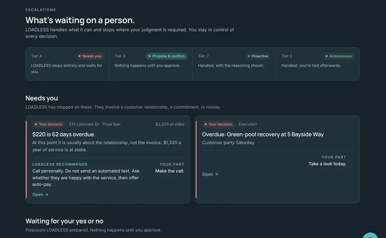Click the 210 Lakeview Dr · Priya Nair label

tap(95, 124)
